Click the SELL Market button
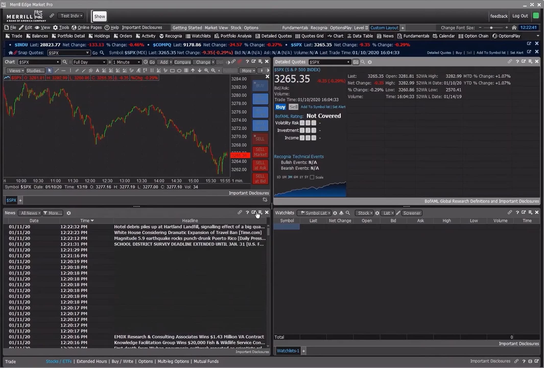The image size is (544, 368). (x=260, y=152)
